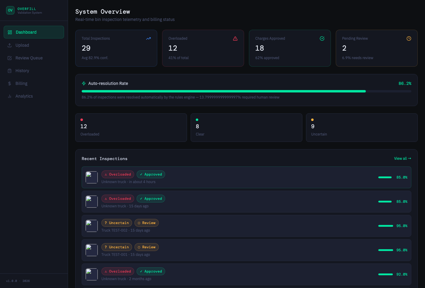Click trending arrow icon in Total Inspections

pyautogui.click(x=148, y=39)
